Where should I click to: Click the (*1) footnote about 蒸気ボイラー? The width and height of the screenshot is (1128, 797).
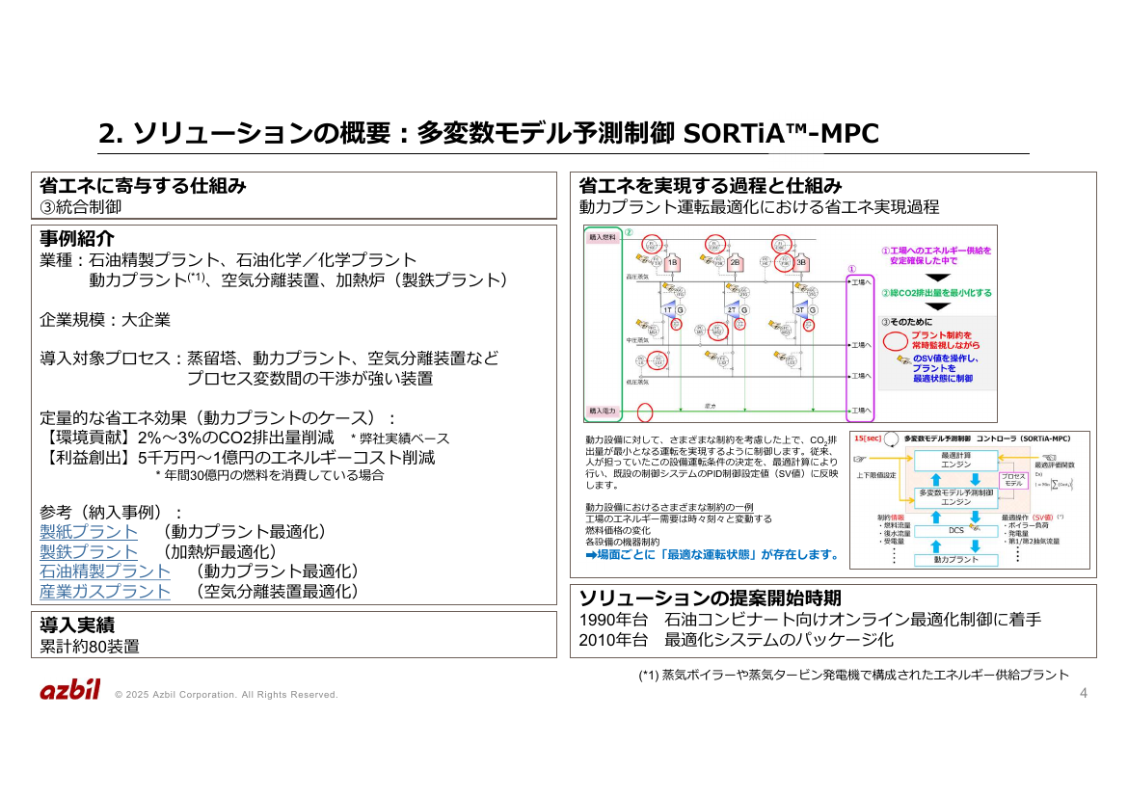(x=853, y=675)
